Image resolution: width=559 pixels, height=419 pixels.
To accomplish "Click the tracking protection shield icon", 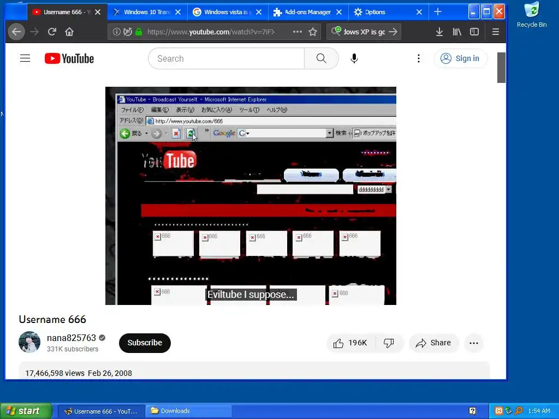I will 127,32.
